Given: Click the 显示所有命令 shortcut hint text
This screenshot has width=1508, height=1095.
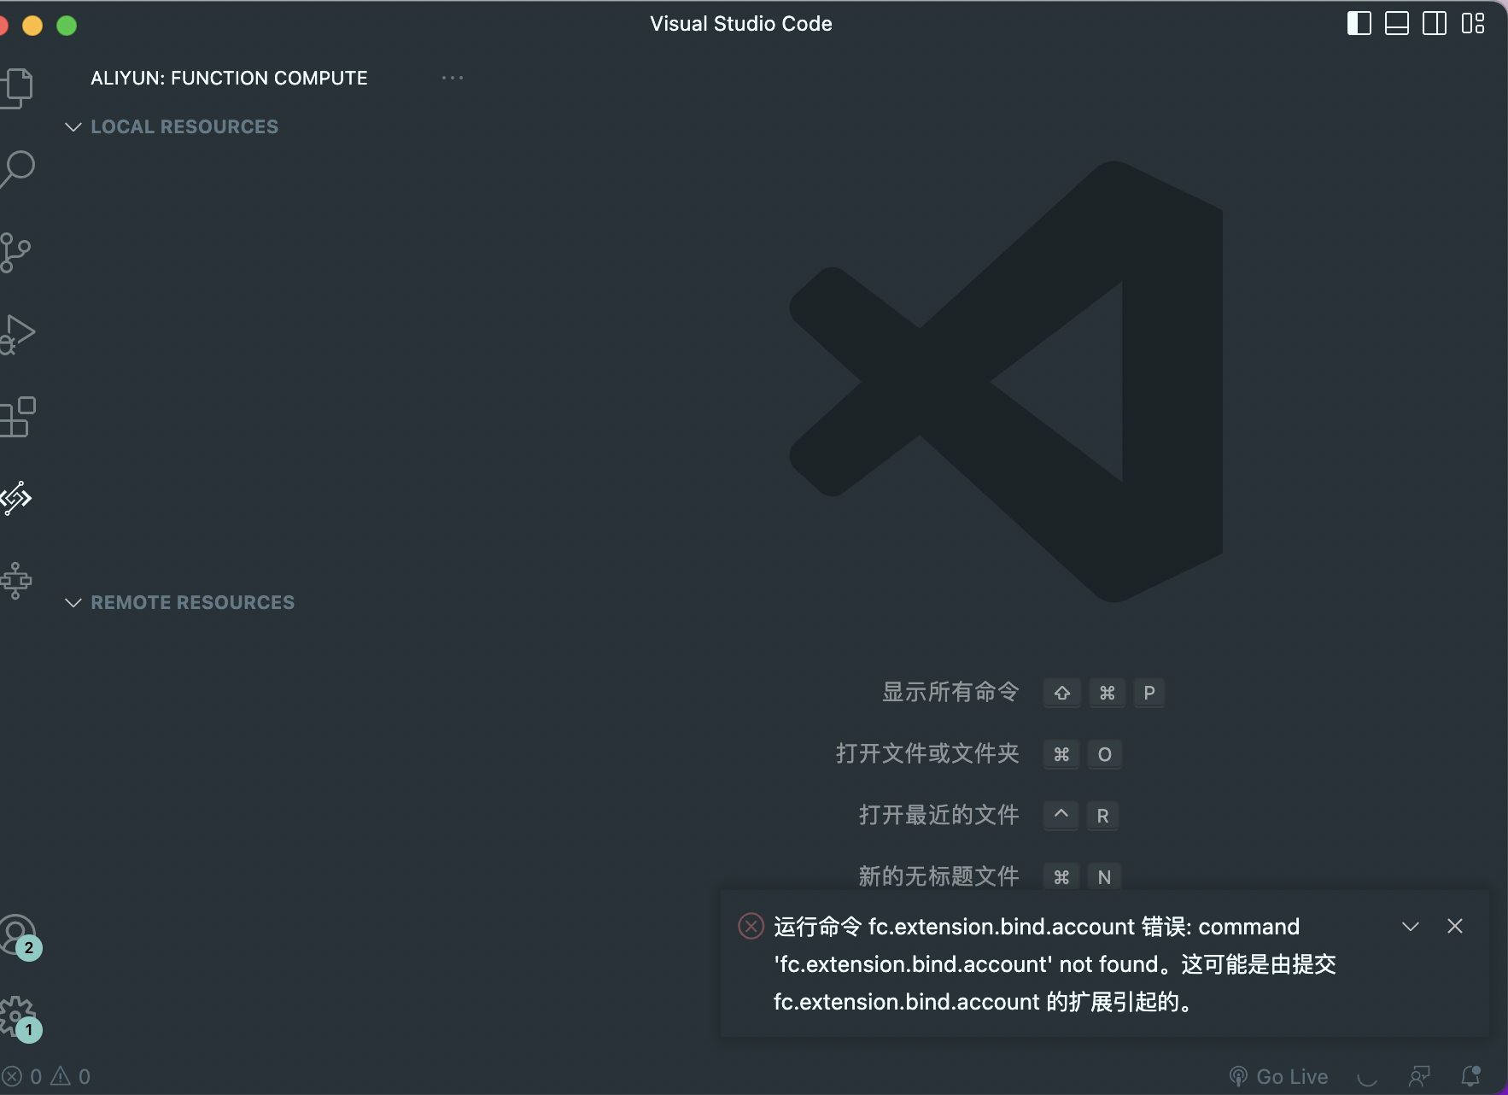Looking at the screenshot, I should point(950,692).
